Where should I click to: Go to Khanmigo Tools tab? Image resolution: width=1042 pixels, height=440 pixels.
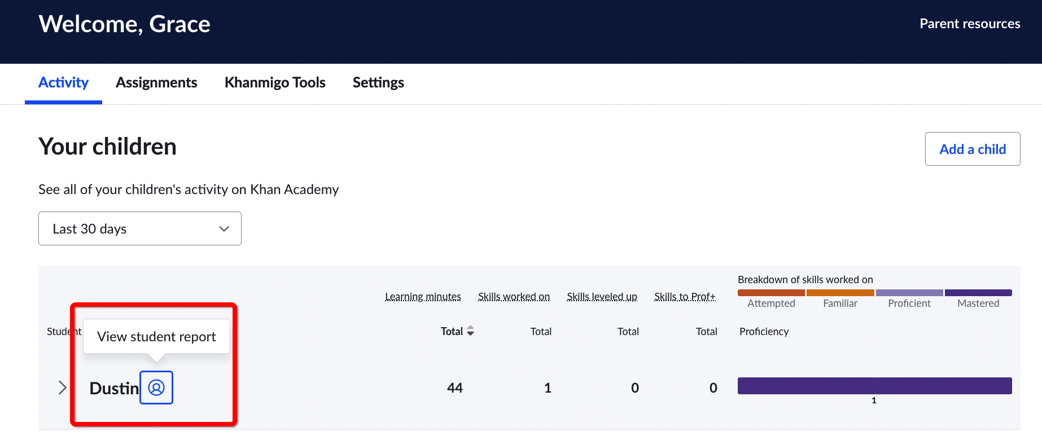tap(275, 82)
